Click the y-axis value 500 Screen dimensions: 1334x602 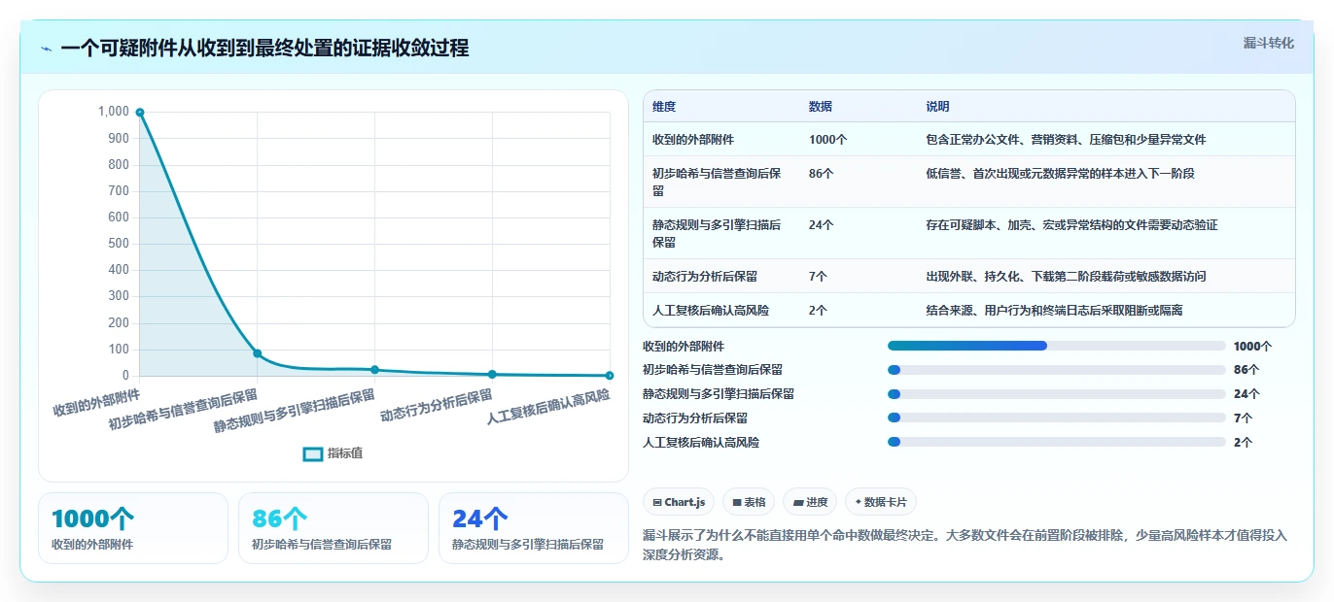117,244
